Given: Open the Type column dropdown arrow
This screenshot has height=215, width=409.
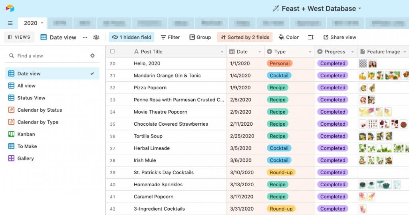Looking at the screenshot, I should tap(310, 52).
